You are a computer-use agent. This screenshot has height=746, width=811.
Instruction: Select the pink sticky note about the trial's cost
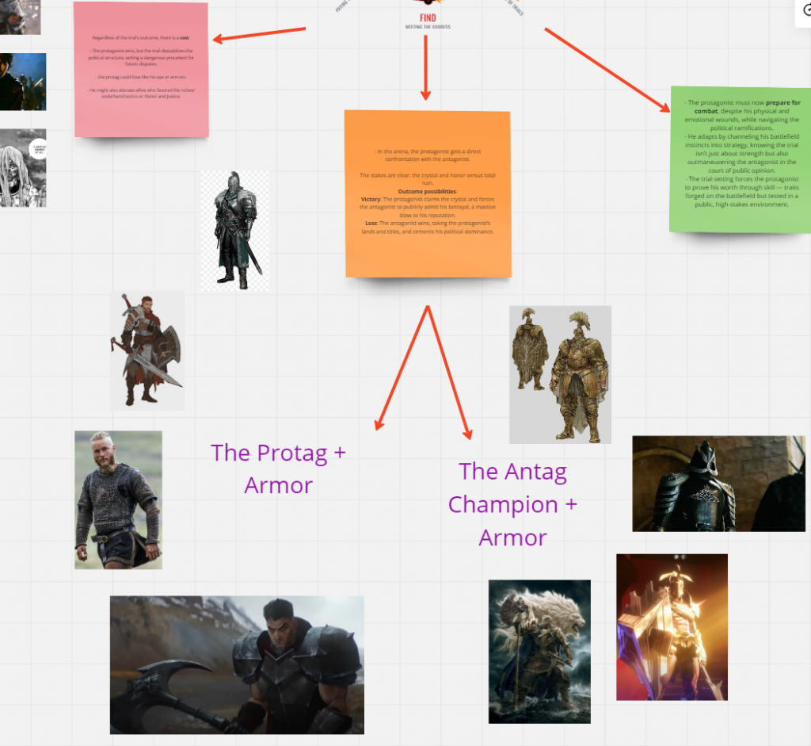tap(141, 70)
